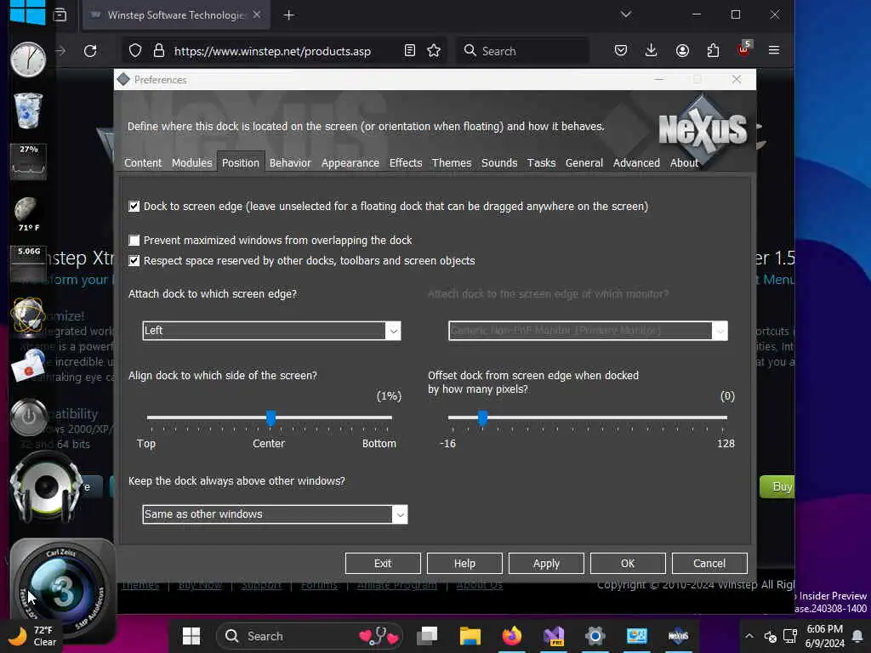
Task: Open the Carl Zeiss camera lens icon
Action: 62,591
